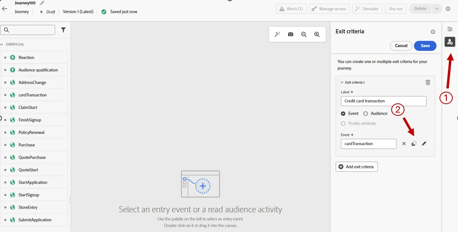Focus the palette search field
Screen dimensions: 458x232
point(28,30)
